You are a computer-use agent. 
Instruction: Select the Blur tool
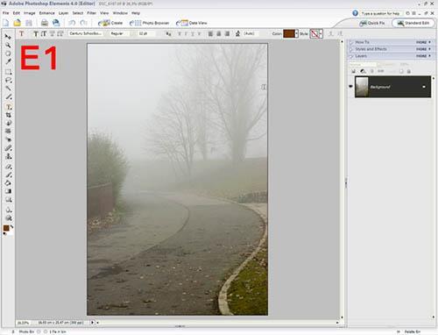click(8, 210)
